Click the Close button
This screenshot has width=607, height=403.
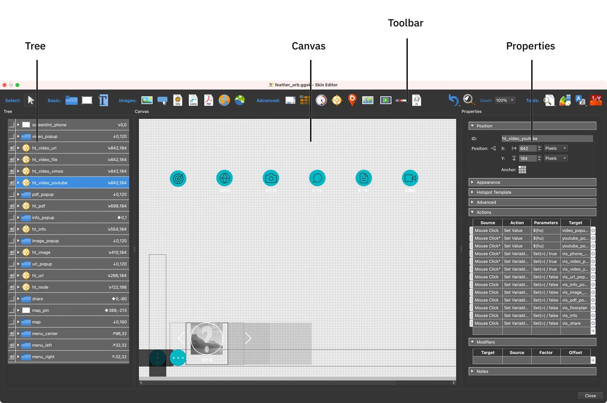[x=589, y=395]
